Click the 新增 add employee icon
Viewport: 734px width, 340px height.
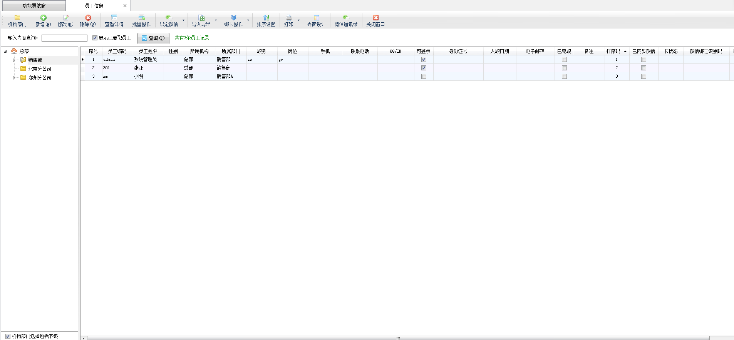tap(43, 18)
